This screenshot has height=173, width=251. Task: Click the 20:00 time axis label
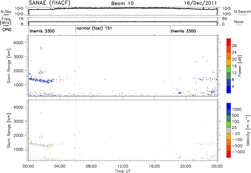pos(186,166)
